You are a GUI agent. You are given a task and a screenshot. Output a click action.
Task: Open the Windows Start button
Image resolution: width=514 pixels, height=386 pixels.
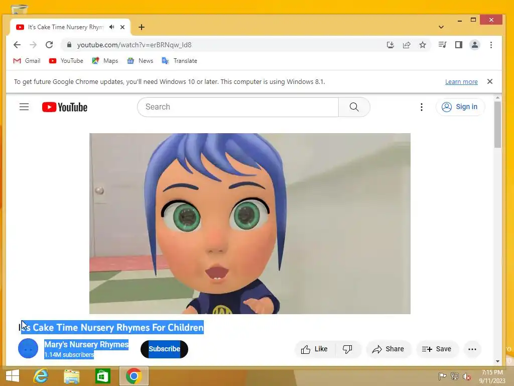pyautogui.click(x=13, y=376)
